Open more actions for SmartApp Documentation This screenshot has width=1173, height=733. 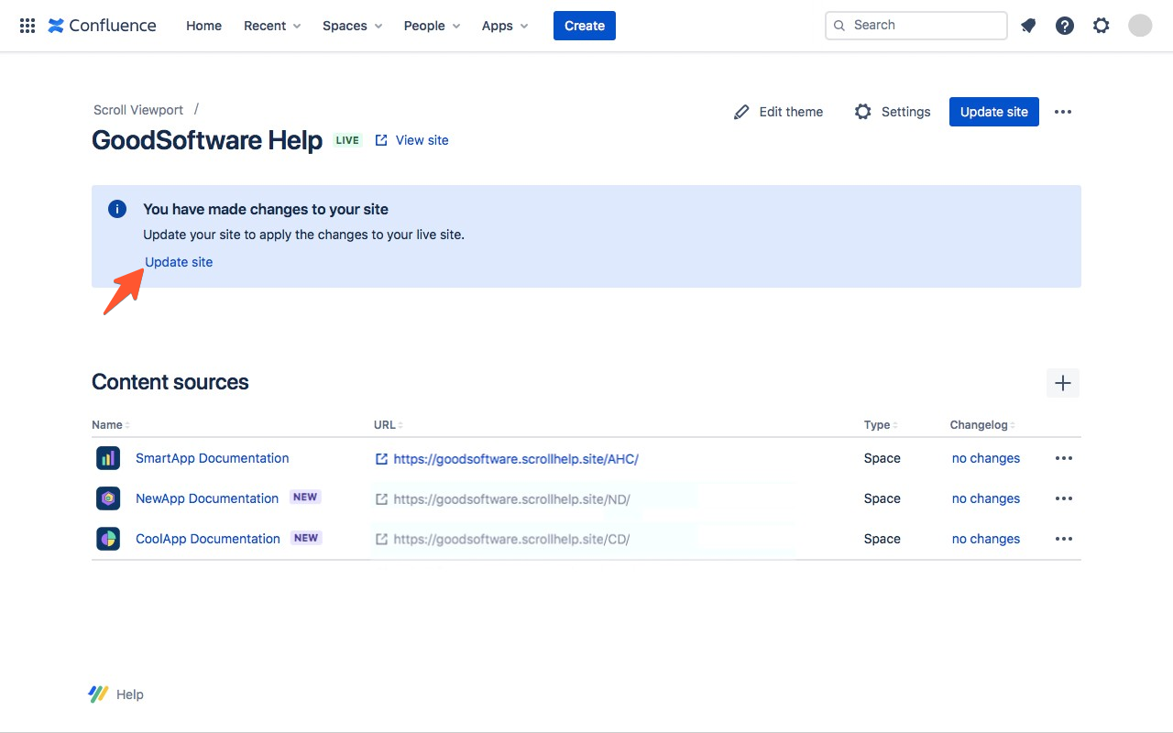1063,458
